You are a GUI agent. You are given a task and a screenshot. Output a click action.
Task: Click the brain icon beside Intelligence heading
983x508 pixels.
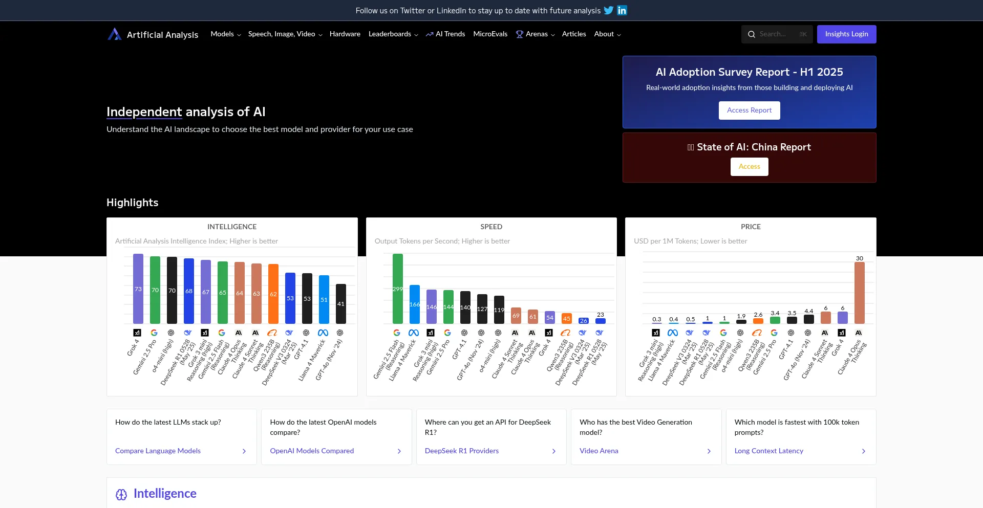121,494
